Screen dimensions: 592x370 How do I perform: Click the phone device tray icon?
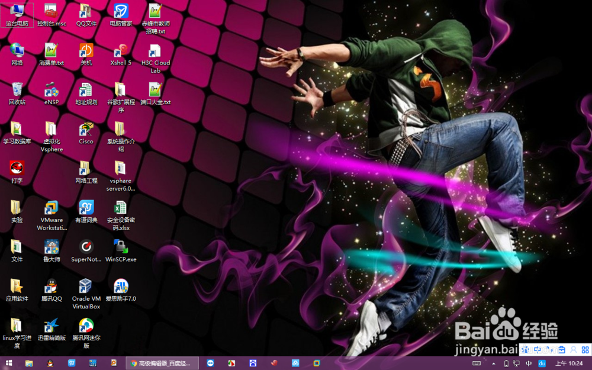point(506,363)
